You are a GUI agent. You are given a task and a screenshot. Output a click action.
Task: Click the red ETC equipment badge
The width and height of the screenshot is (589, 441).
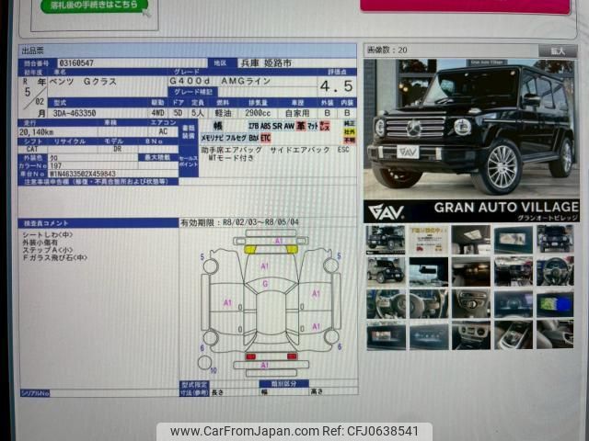pyautogui.click(x=266, y=137)
